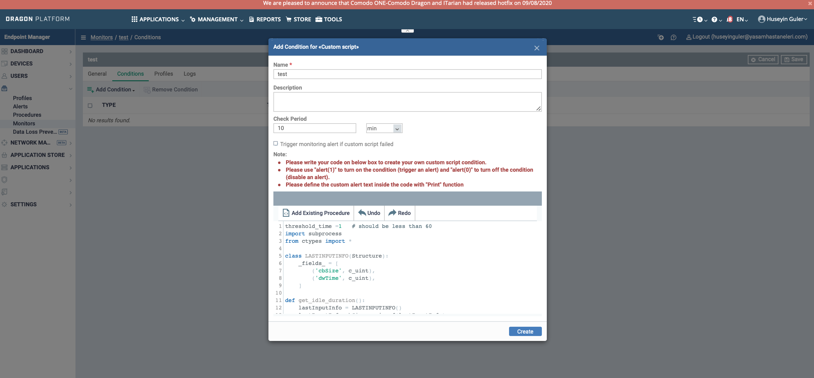Viewport: 814px width, 378px height.
Task: Click the license sidebar icon above Settings
Action: click(4, 192)
